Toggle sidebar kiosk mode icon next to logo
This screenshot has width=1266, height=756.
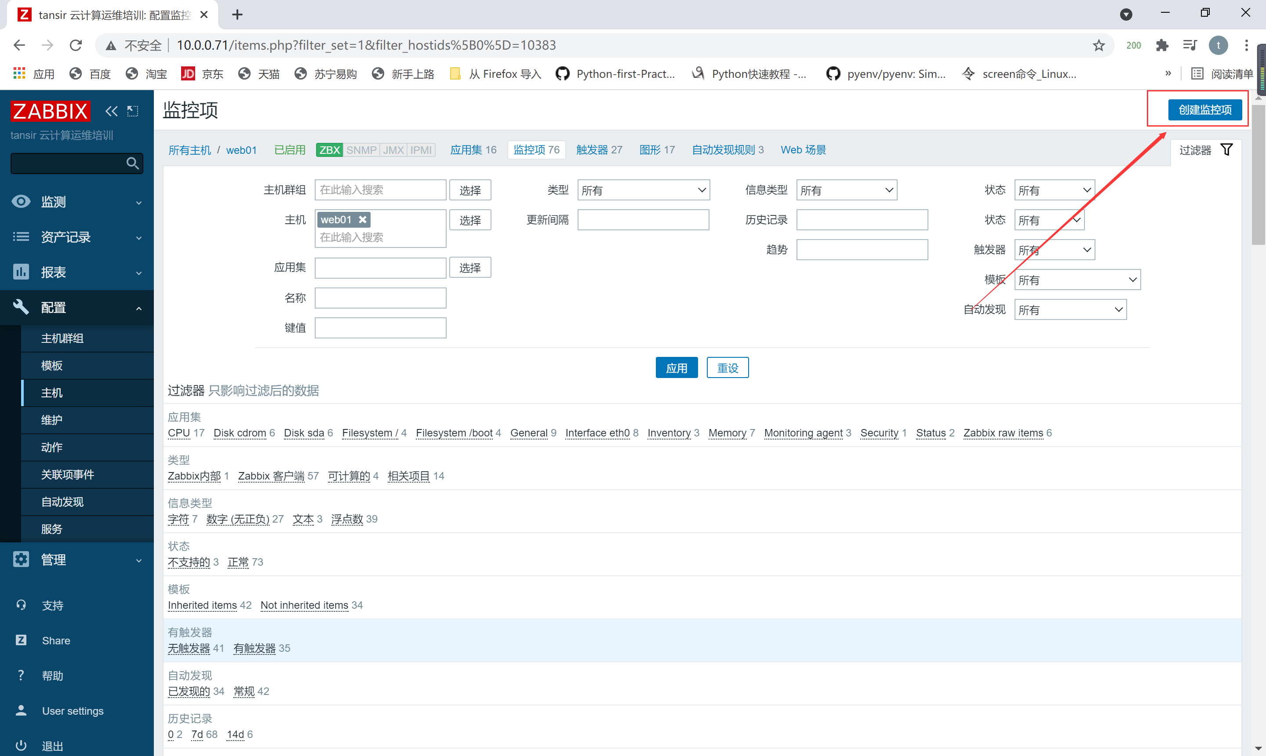click(132, 111)
